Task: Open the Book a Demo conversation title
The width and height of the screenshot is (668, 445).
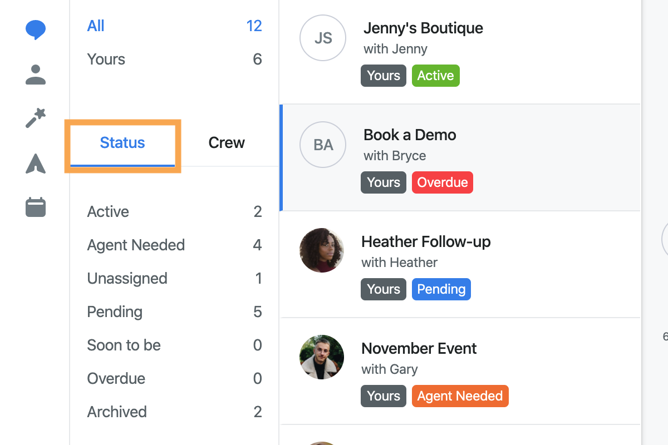Action: 410,135
